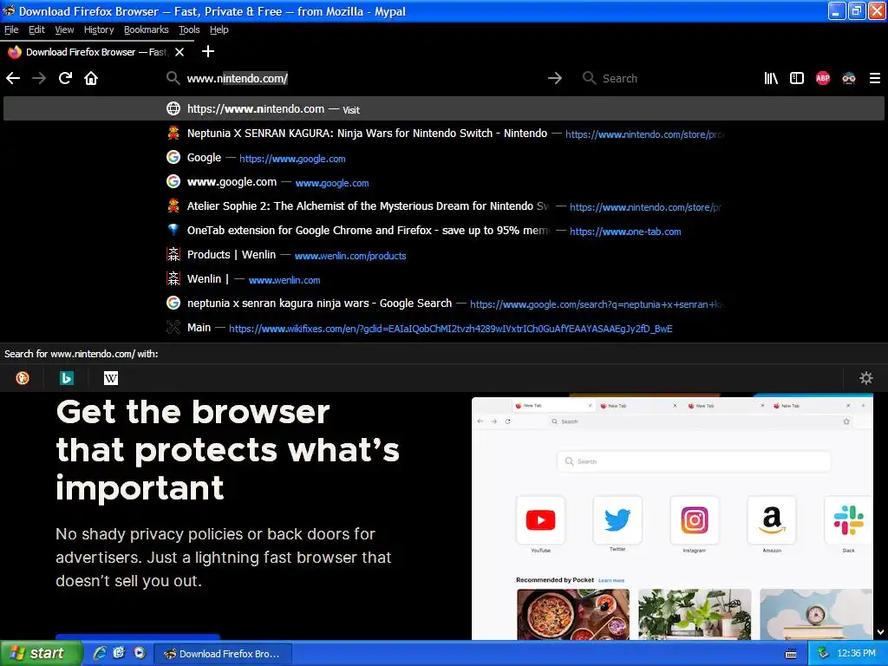888x666 pixels.
Task: Visit https://www.nintendo.com suggestion
Action: [x=443, y=108]
